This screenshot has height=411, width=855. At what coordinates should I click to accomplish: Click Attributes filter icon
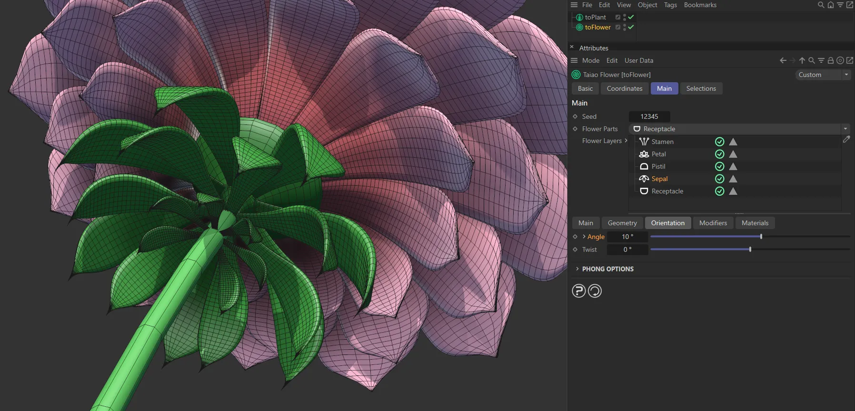(x=821, y=60)
